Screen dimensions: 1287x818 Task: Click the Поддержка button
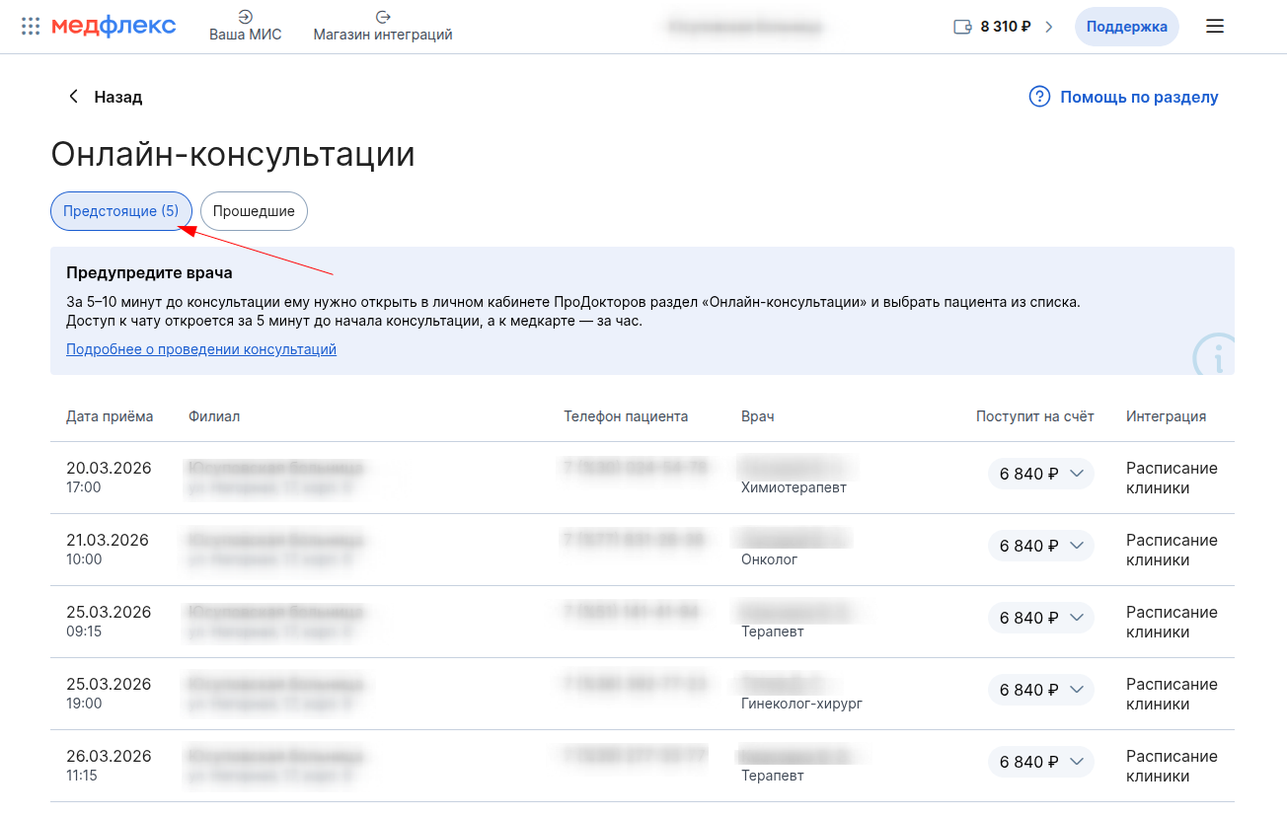coord(1126,27)
